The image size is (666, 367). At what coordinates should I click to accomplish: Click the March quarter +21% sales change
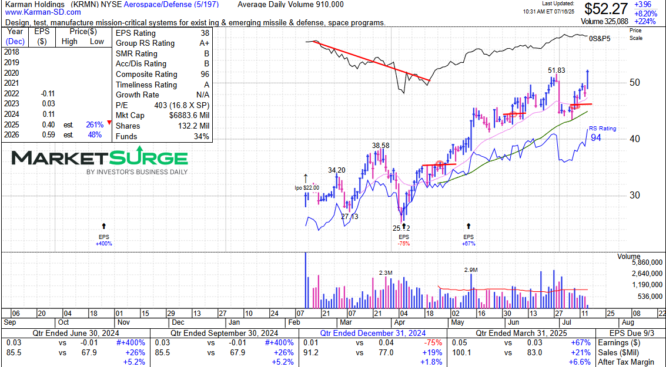coord(581,352)
